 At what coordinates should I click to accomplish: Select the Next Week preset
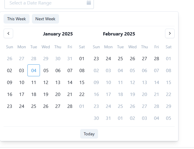tap(45, 19)
